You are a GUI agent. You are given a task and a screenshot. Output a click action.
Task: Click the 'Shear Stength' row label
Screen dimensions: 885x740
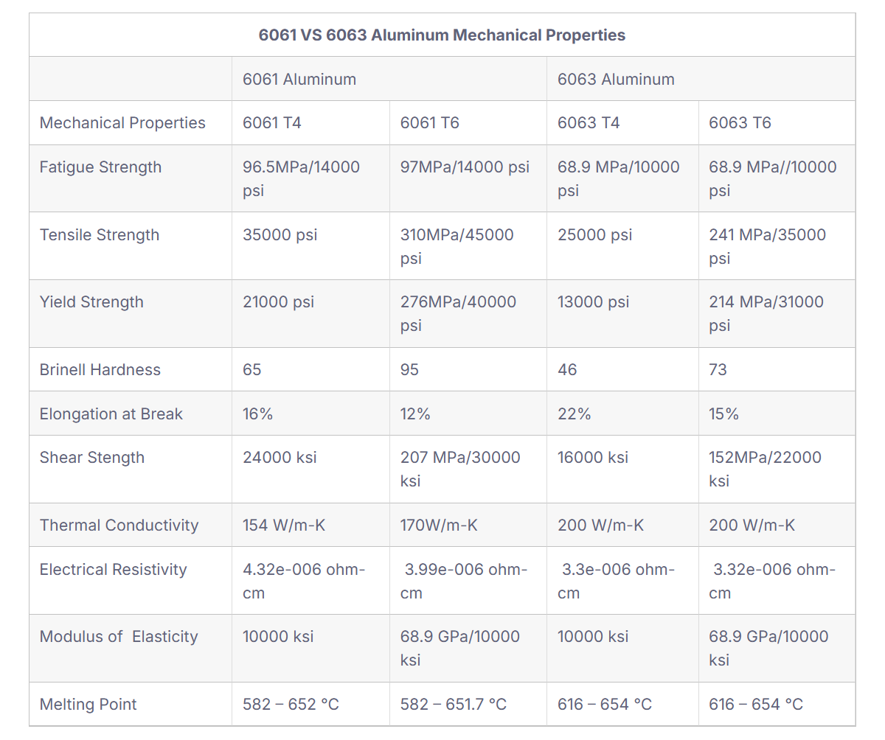click(x=92, y=457)
